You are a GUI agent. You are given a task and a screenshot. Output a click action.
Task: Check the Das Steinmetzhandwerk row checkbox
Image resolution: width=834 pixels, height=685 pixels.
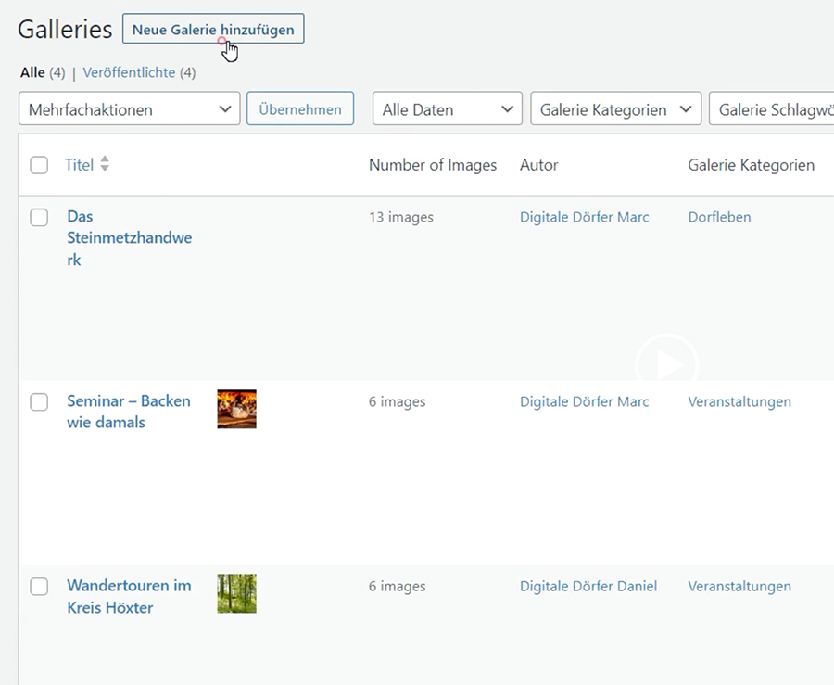click(x=39, y=218)
